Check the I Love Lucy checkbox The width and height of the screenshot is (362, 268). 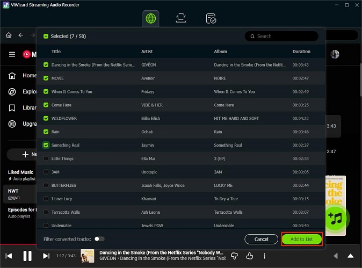tap(46, 199)
